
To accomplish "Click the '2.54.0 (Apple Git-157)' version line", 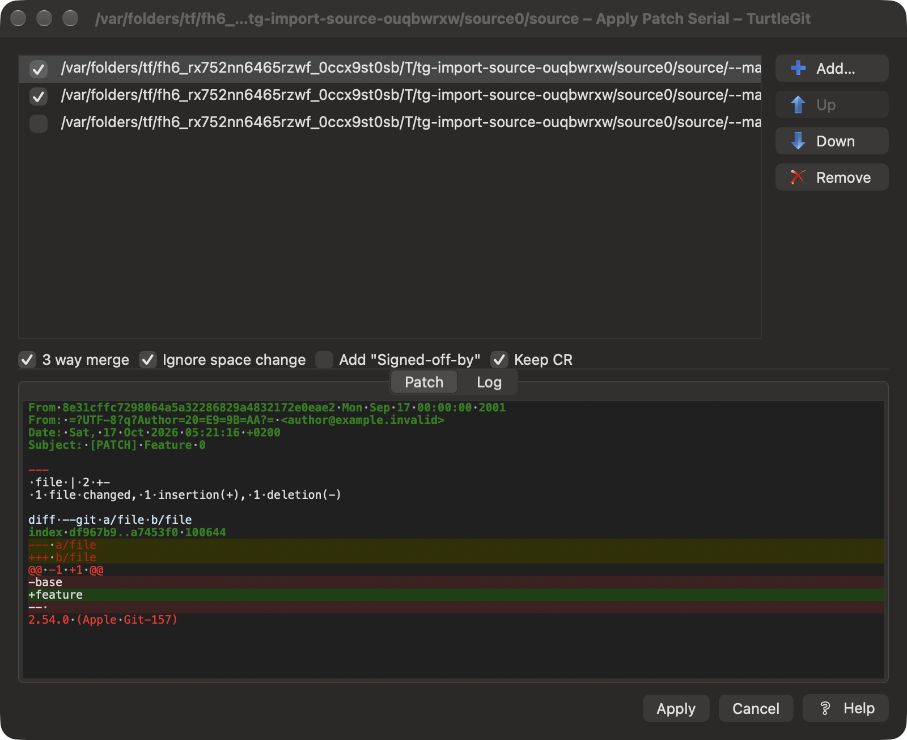I will tap(103, 620).
